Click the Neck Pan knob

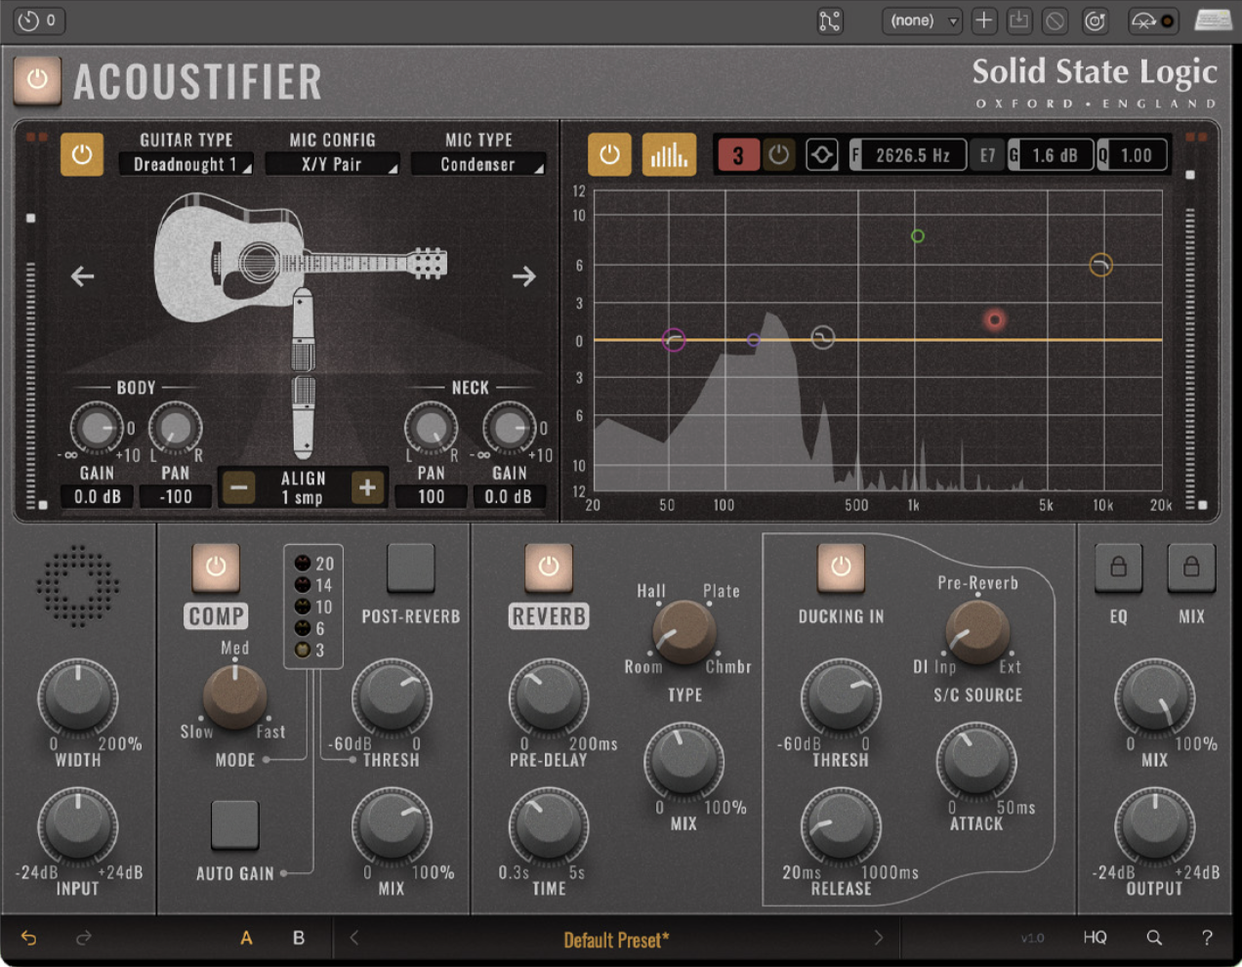tap(432, 428)
